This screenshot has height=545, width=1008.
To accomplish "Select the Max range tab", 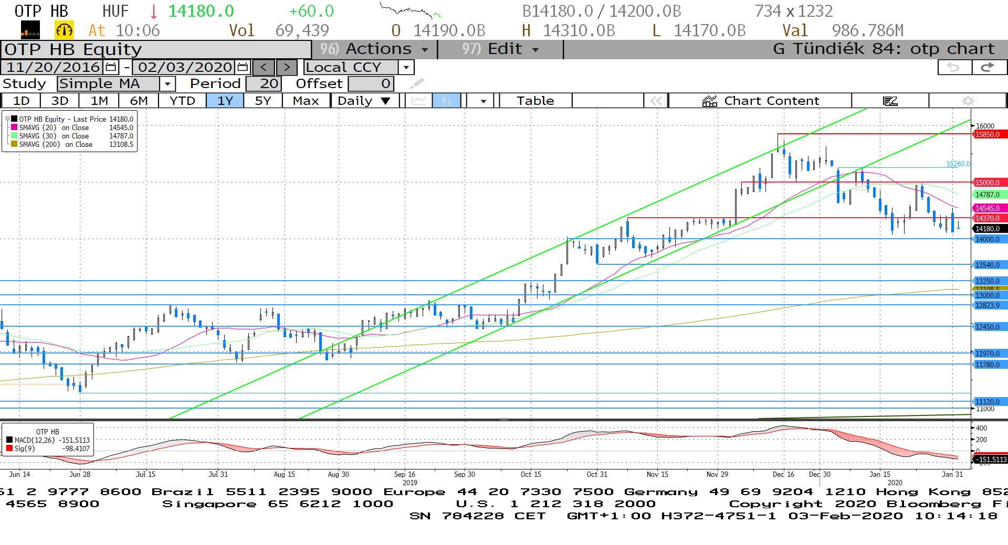I will tap(306, 101).
